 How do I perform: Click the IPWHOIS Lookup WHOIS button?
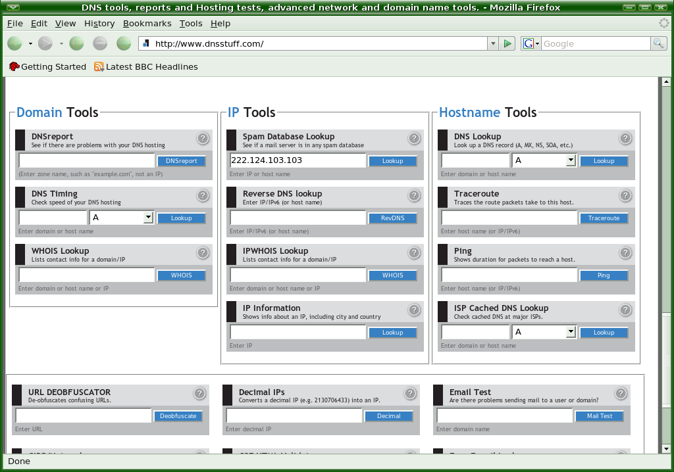393,275
